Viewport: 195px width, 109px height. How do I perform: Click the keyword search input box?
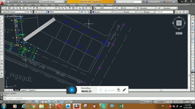(129, 2)
